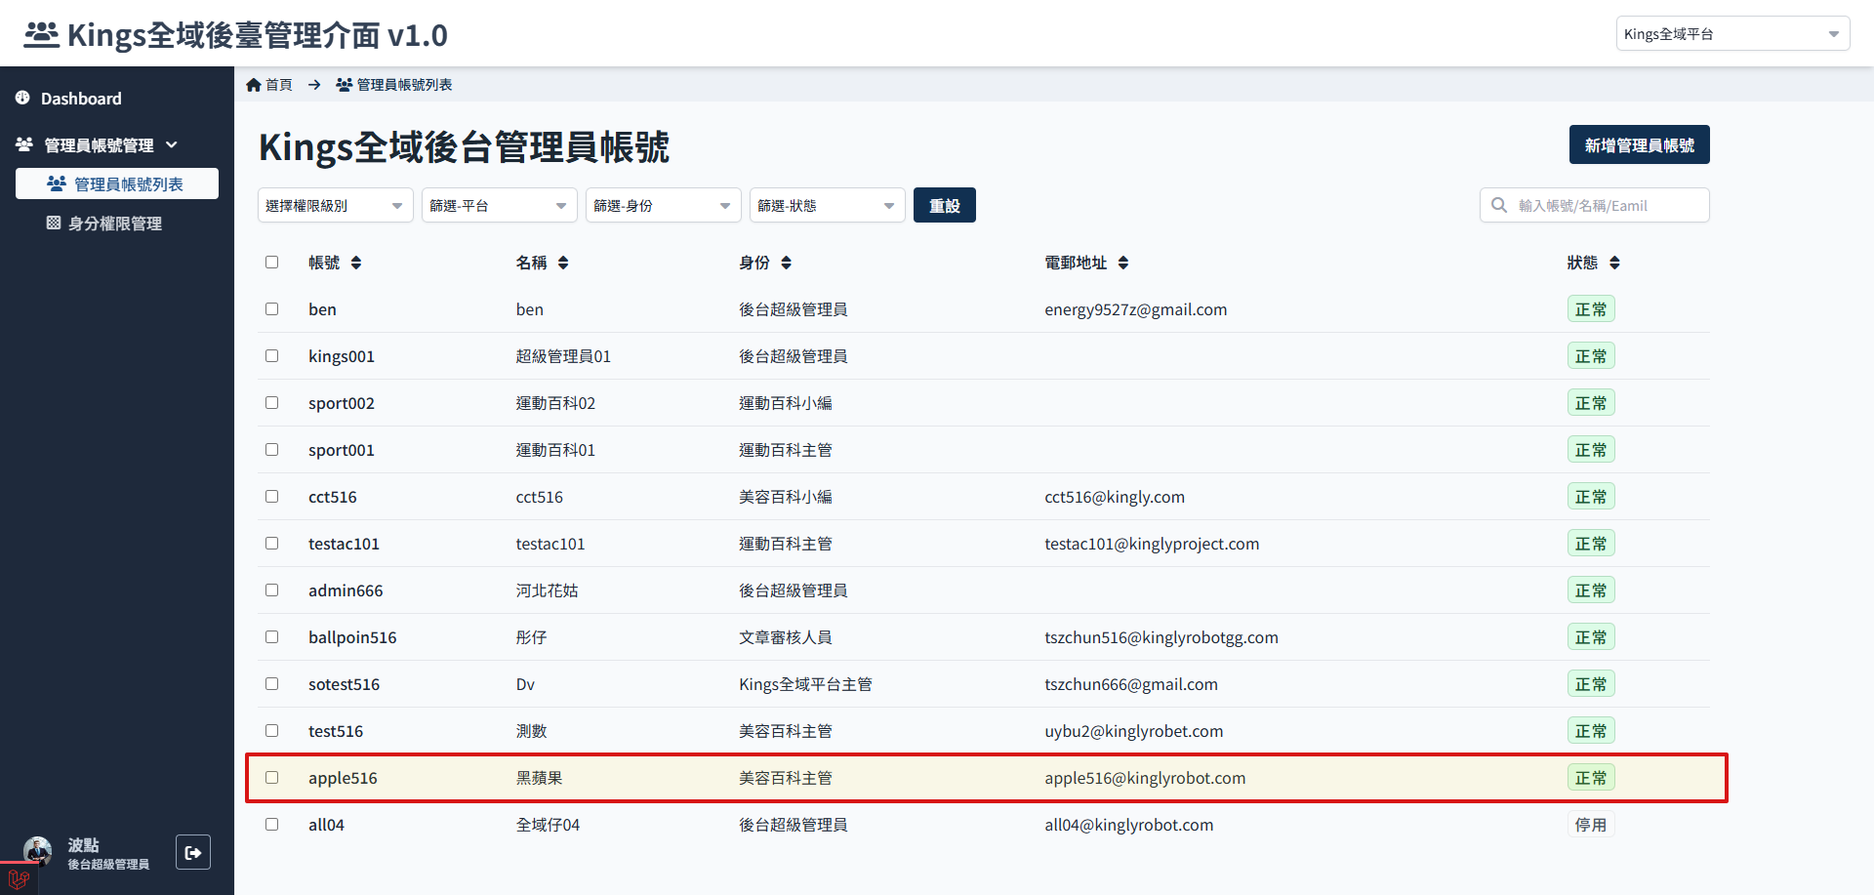Open 身分權限管理 sidebar item
Screen dimensions: 1874x895
point(117,223)
